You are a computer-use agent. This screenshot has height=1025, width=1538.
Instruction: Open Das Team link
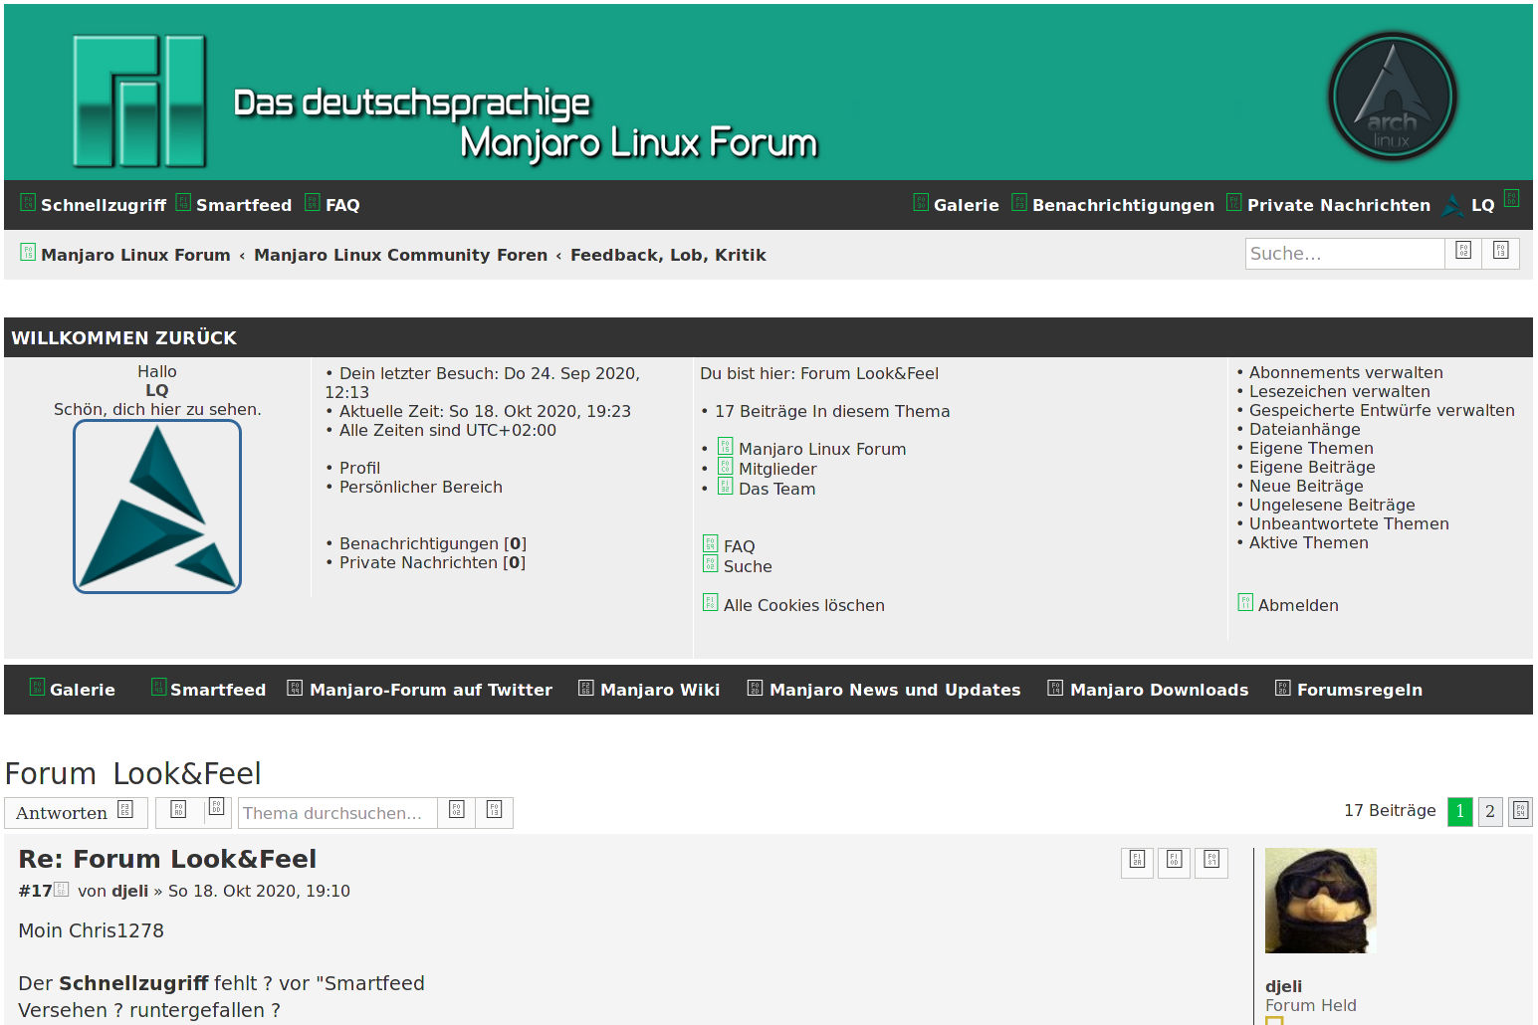776,489
